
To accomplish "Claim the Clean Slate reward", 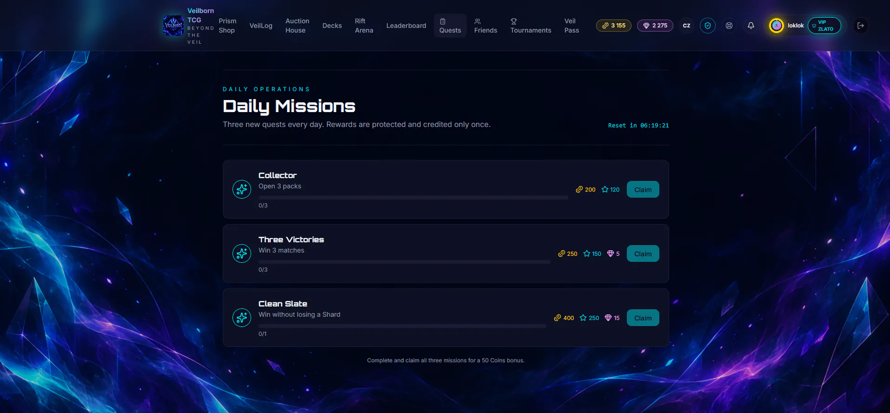I will [x=643, y=318].
